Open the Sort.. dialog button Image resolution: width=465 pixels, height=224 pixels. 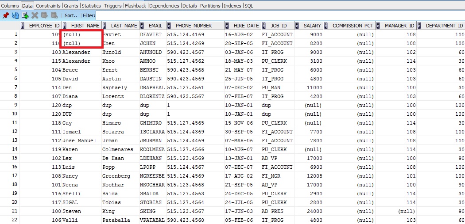click(x=71, y=15)
